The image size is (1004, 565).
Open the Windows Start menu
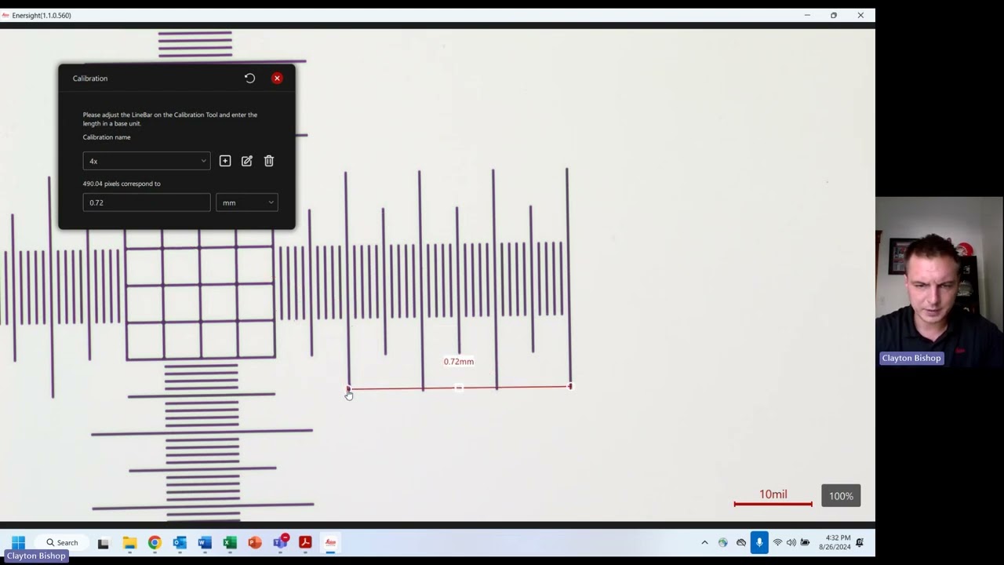tap(18, 542)
